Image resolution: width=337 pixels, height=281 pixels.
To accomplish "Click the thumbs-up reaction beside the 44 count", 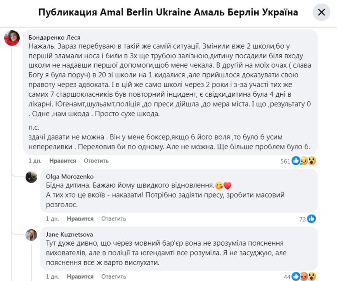I will [295, 276].
